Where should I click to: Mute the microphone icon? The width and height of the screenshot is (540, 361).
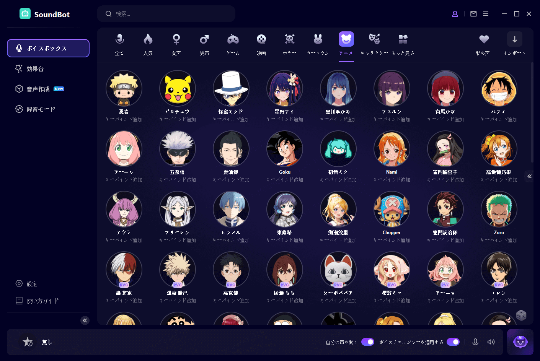point(475,342)
